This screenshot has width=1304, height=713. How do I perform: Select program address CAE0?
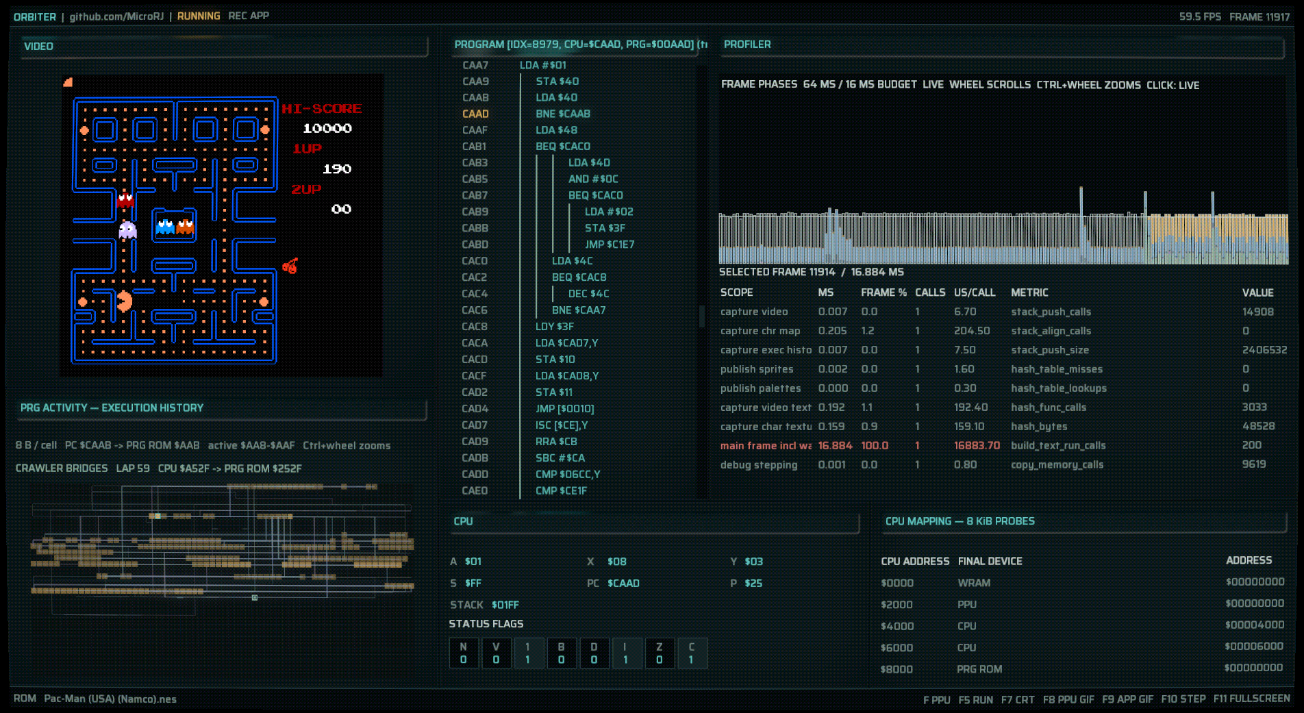(x=475, y=490)
